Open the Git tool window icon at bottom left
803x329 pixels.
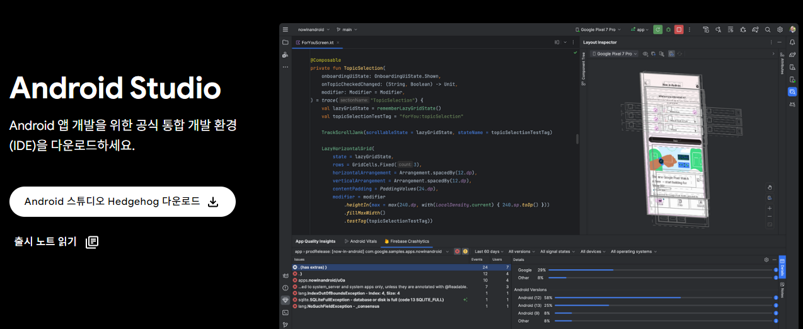click(286, 325)
